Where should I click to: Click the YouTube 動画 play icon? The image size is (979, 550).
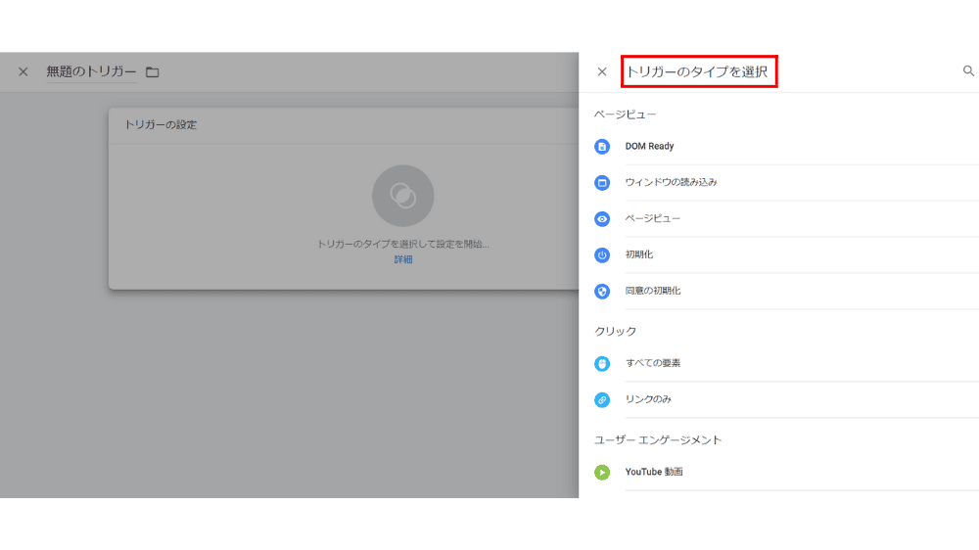[602, 473]
